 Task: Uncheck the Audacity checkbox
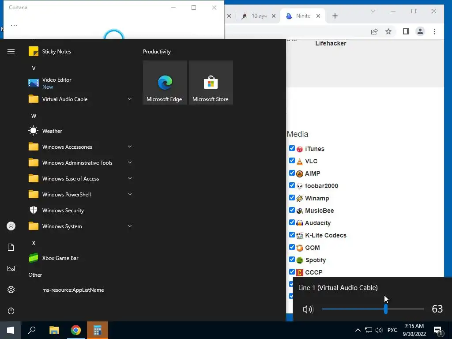click(292, 222)
